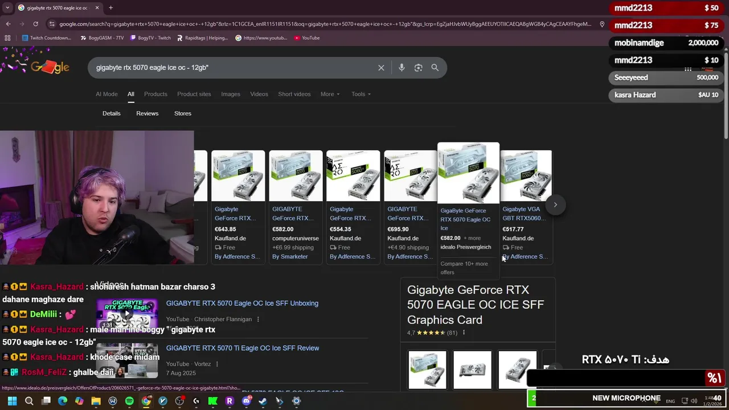Launch Microsoft Edge from the taskbar
Viewport: 729px width, 410px height.
pyautogui.click(x=63, y=401)
